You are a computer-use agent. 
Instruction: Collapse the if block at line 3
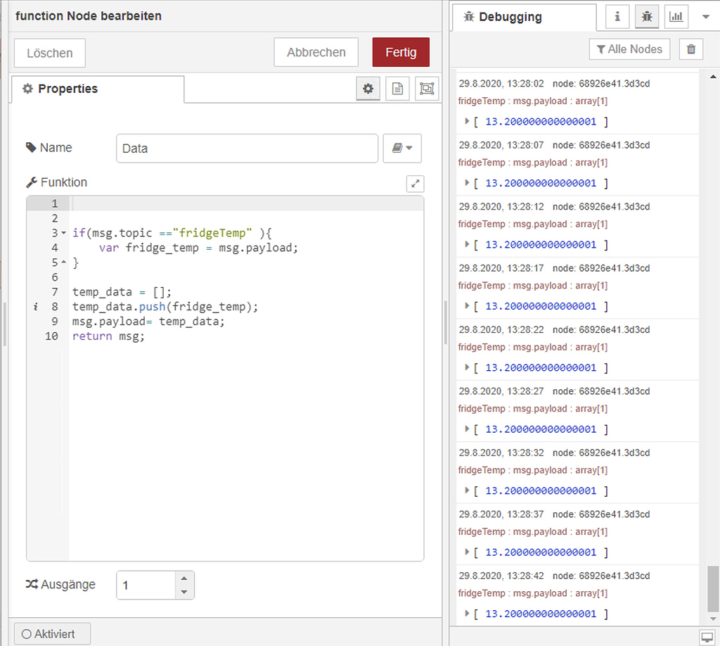pos(63,232)
